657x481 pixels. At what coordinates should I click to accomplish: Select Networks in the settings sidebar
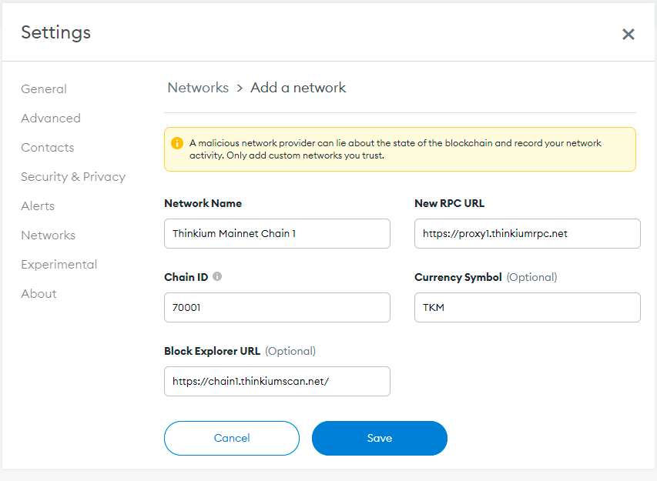tap(49, 235)
